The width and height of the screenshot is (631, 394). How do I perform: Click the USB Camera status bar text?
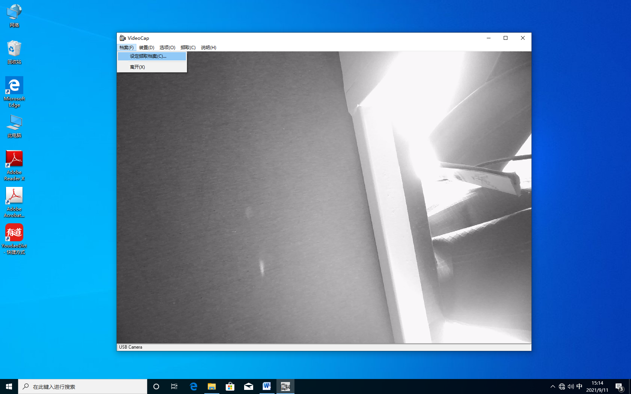coord(131,347)
